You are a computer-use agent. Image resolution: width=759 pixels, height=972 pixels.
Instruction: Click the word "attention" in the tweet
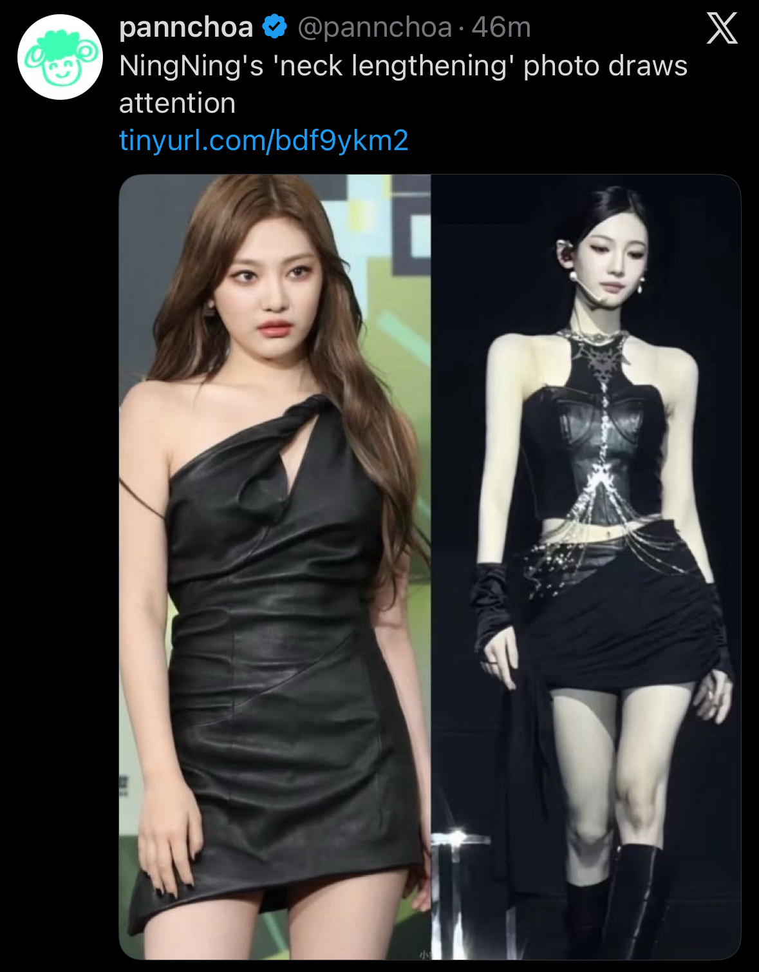[178, 103]
